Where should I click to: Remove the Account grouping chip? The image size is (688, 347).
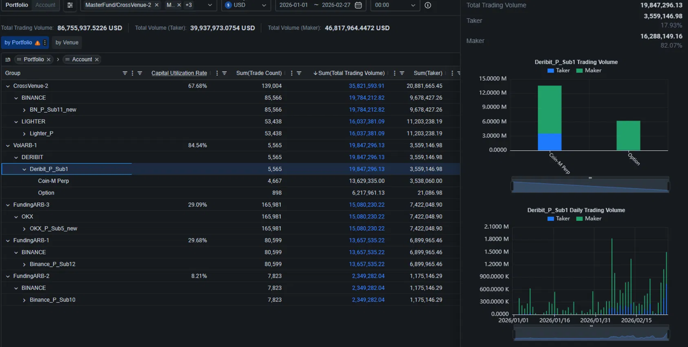[97, 60]
